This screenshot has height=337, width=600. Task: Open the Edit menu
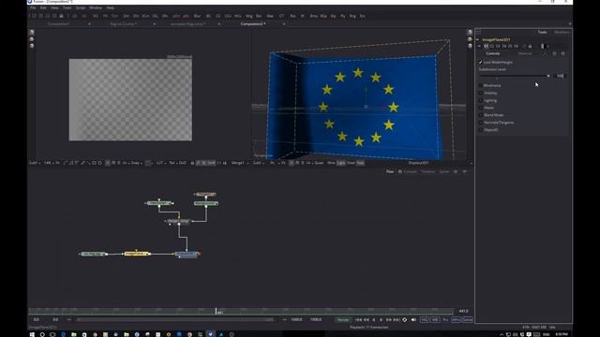[43, 7]
